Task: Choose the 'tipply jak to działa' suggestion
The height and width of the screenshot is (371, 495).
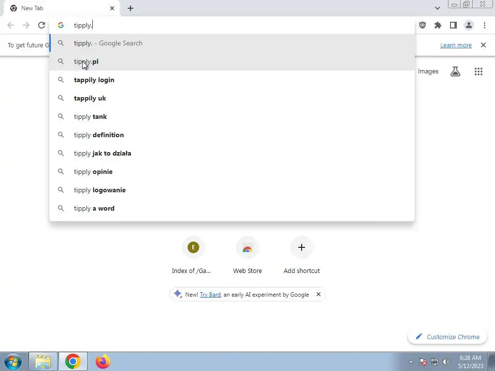Action: coord(232,153)
